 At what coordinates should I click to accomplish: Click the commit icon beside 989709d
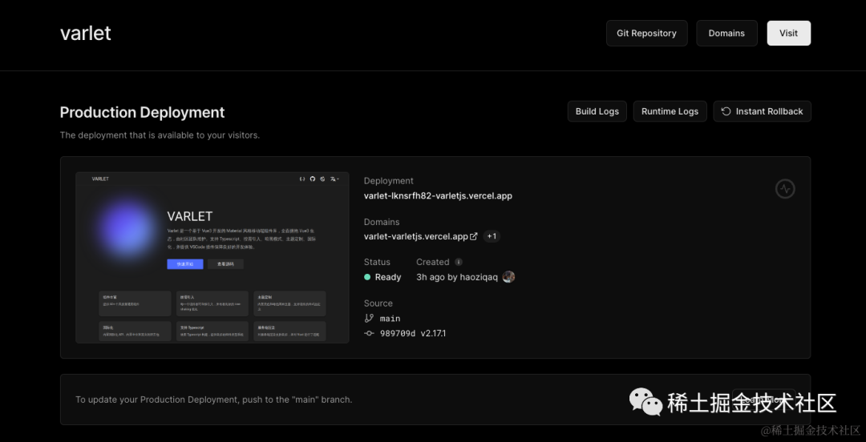coord(370,333)
